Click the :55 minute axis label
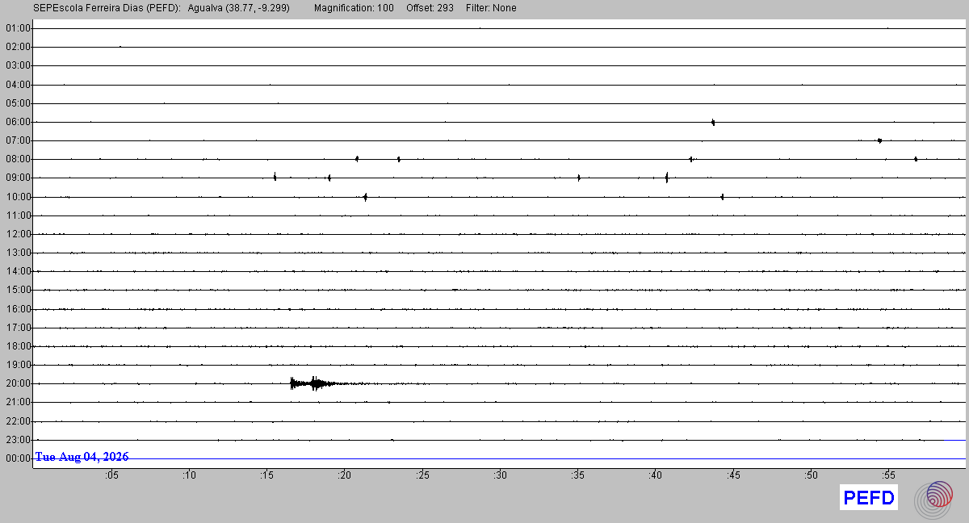The width and height of the screenshot is (969, 523). tap(889, 475)
